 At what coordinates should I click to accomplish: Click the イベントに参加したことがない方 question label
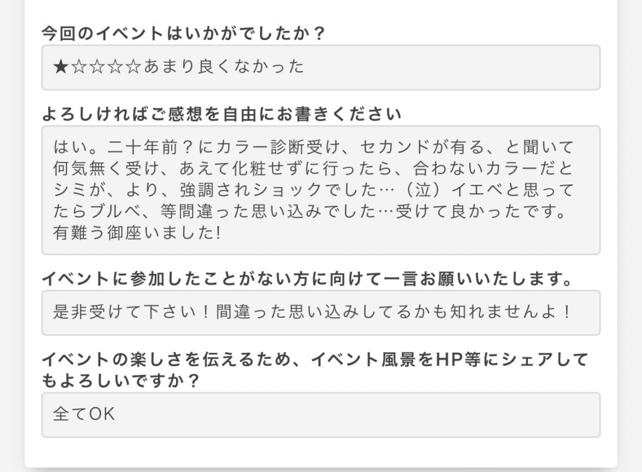(x=307, y=279)
